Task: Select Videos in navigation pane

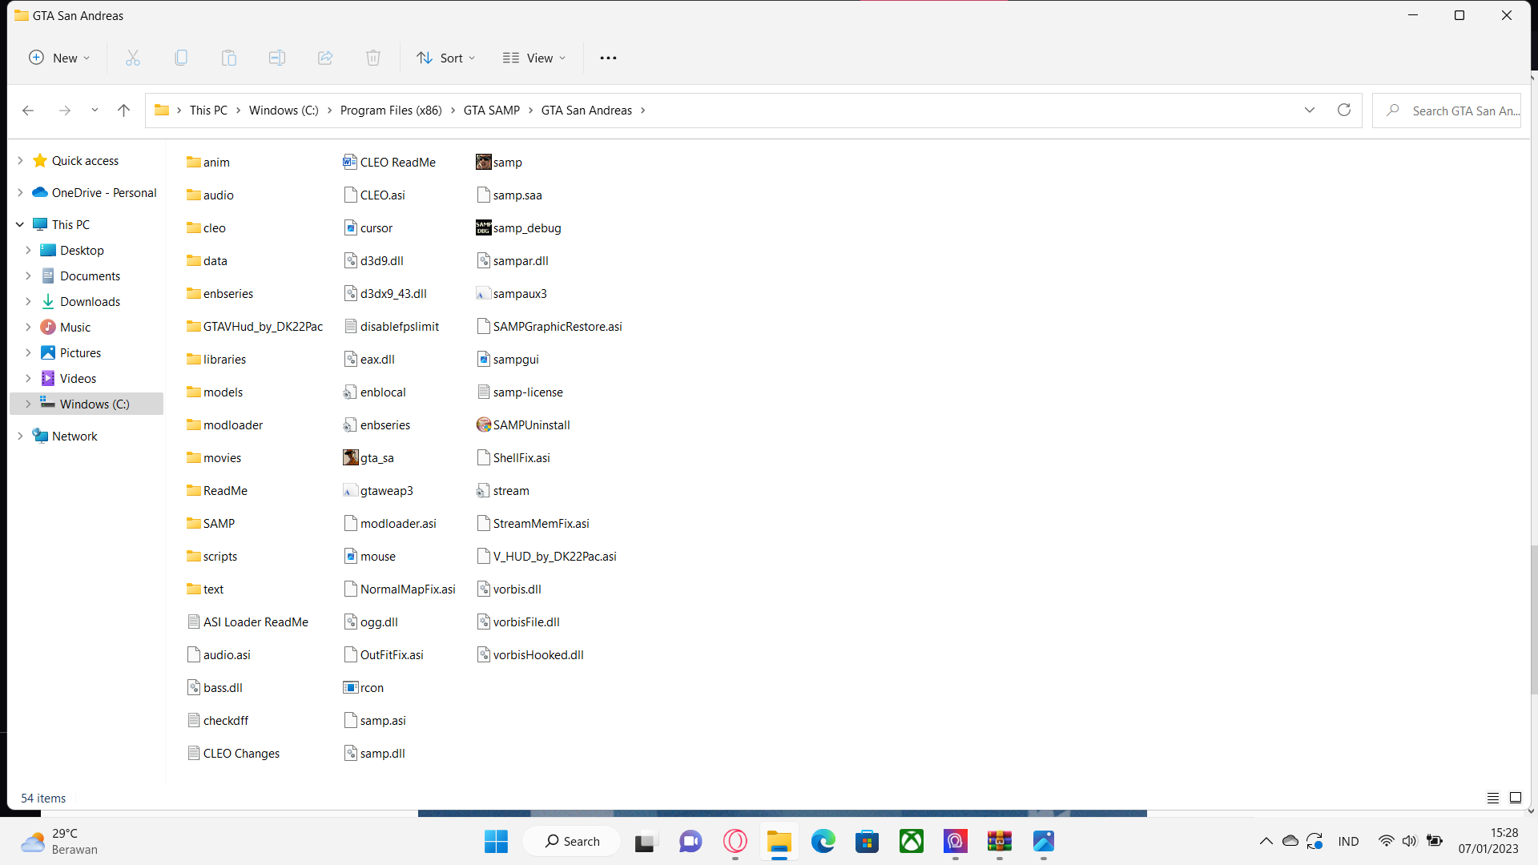Action: 78,378
